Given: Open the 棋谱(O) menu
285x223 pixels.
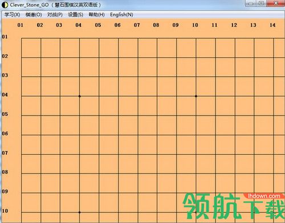Looking at the screenshot, I should tap(34, 15).
